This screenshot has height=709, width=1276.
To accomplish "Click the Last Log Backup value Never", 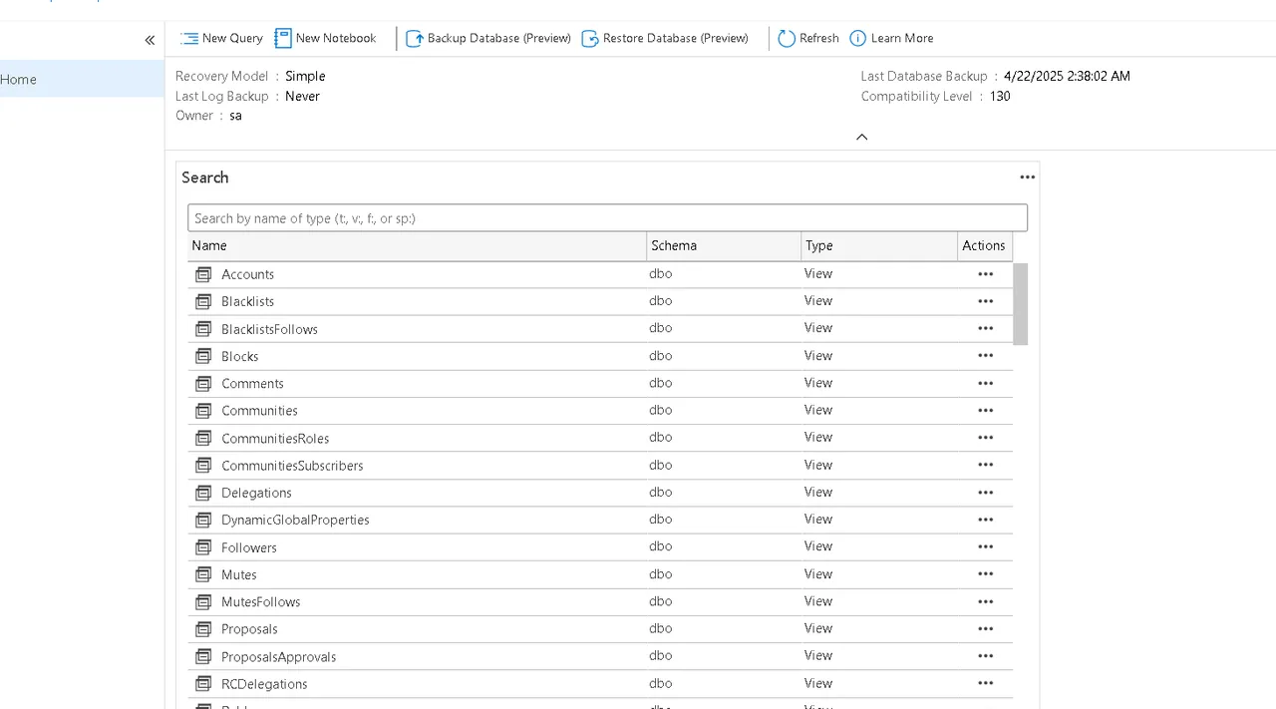I will (x=302, y=96).
